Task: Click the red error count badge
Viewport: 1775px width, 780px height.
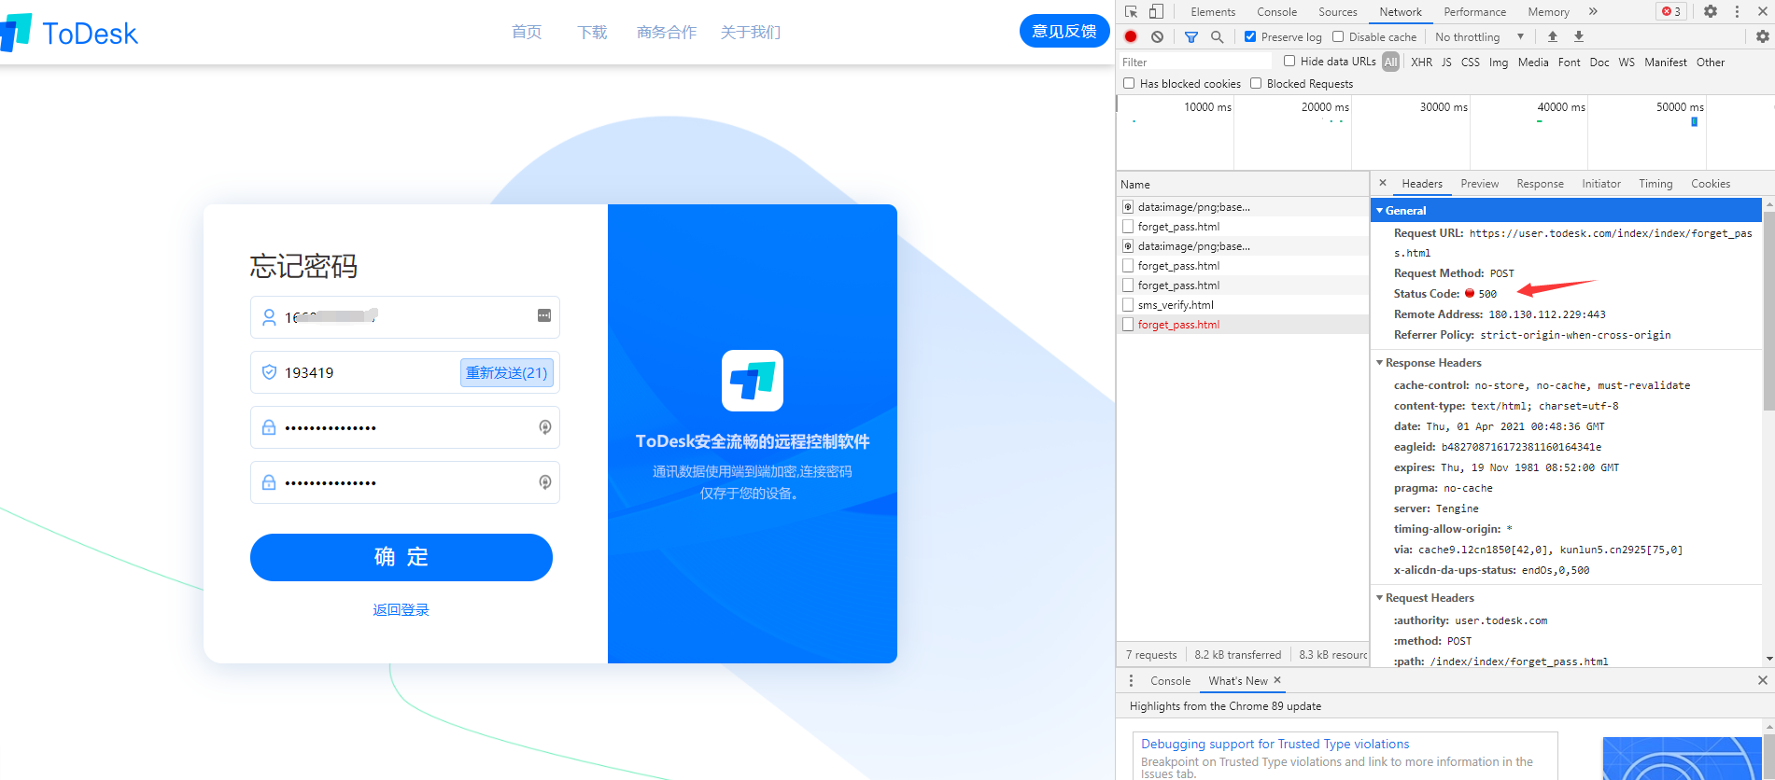Action: pyautogui.click(x=1671, y=11)
